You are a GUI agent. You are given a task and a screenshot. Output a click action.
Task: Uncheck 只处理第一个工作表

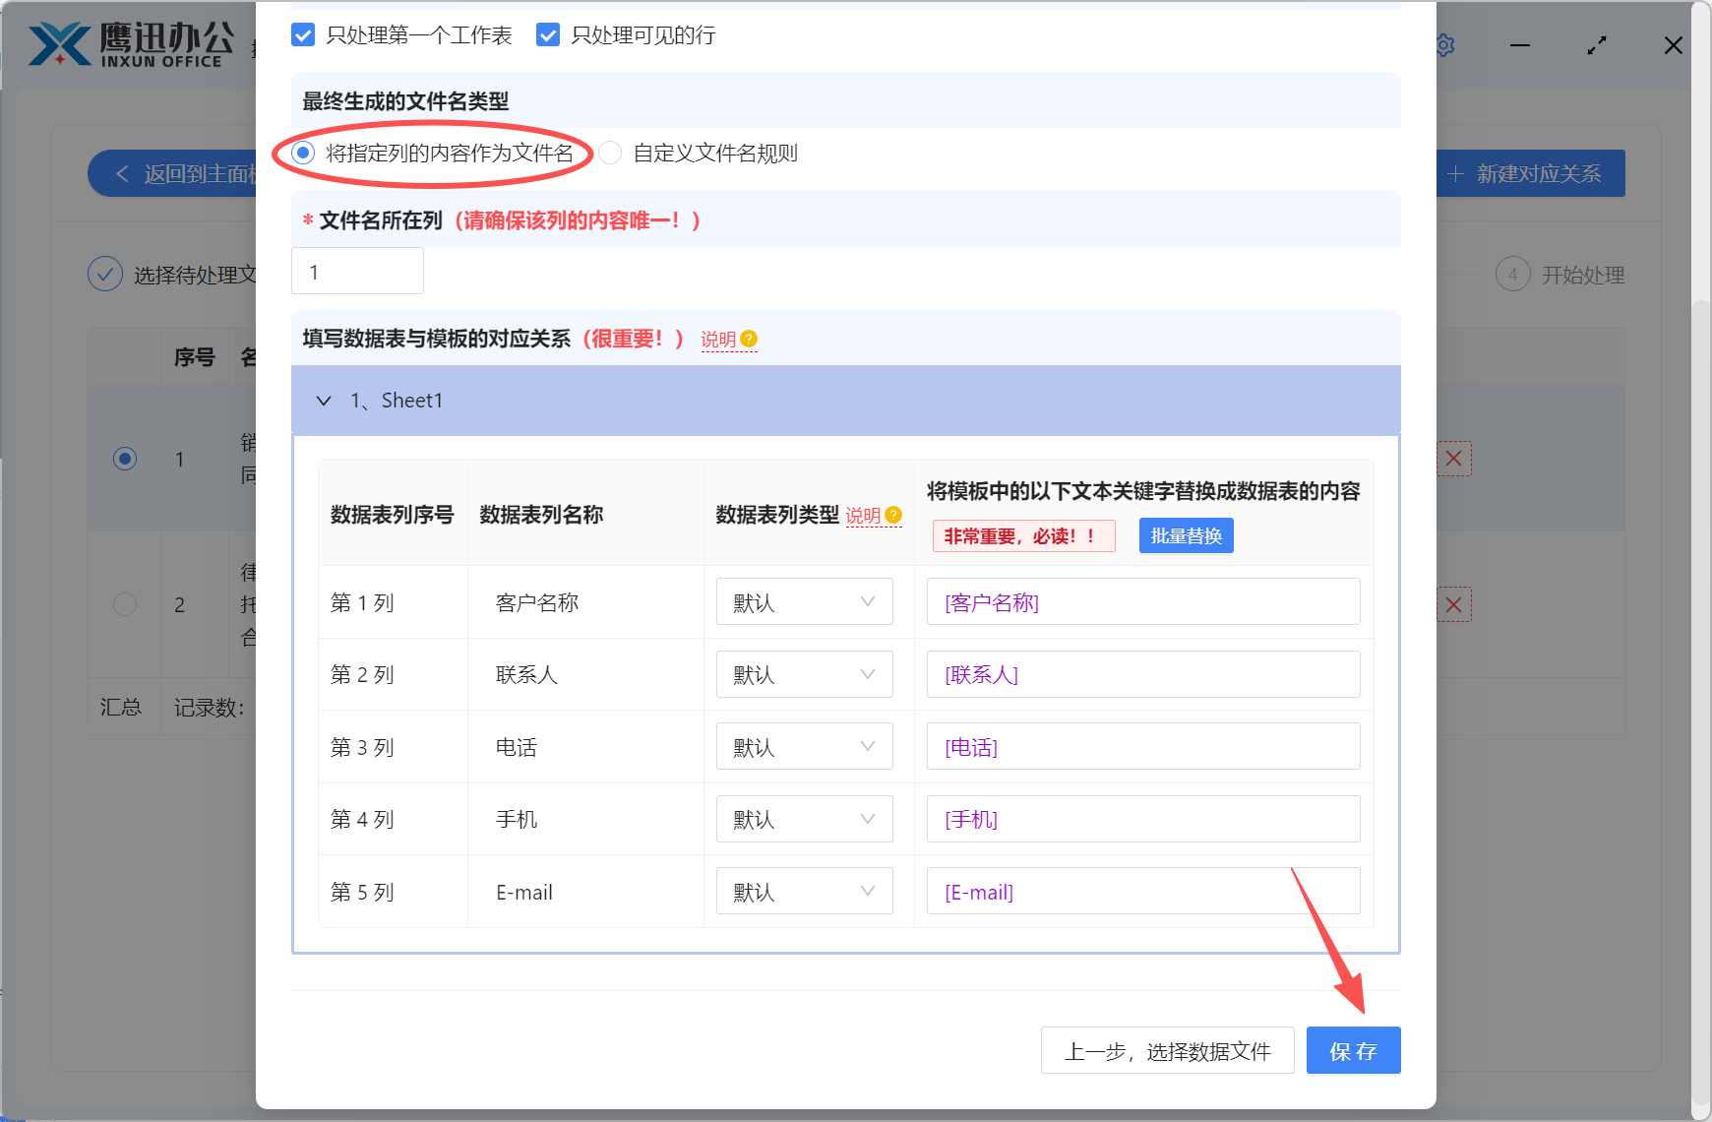pyautogui.click(x=302, y=34)
